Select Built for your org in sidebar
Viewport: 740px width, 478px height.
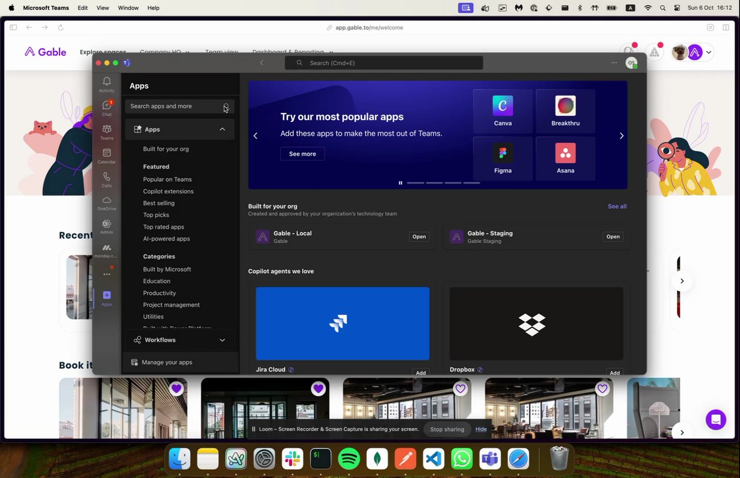point(166,149)
